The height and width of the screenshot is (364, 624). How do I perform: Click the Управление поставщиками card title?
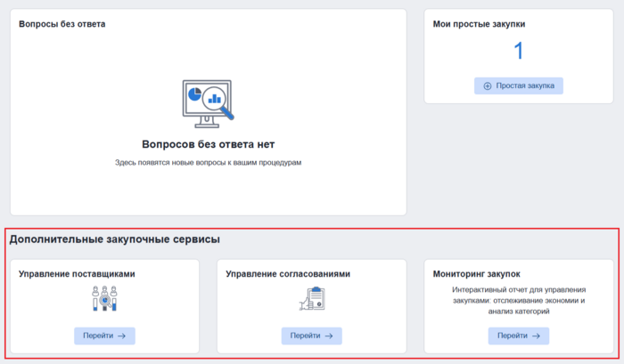coord(77,274)
